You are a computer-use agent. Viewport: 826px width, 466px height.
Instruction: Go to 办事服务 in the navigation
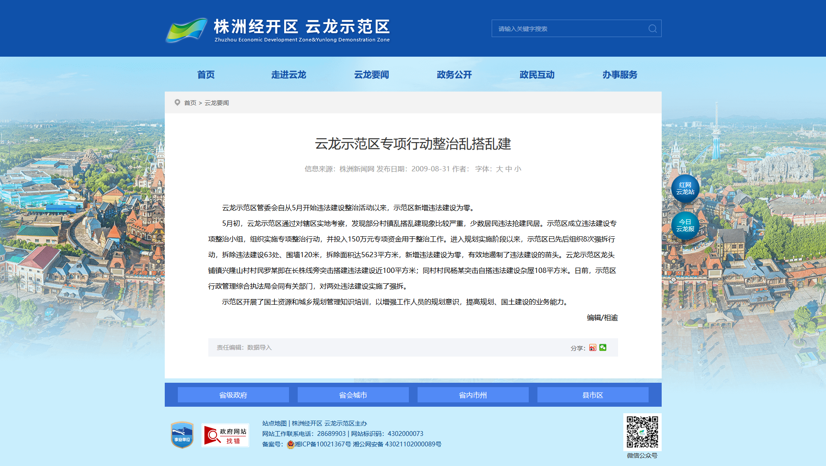(619, 75)
